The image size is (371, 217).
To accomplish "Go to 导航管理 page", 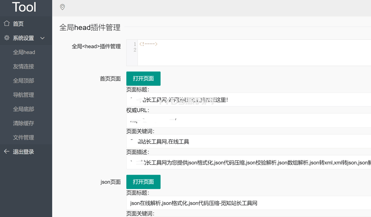I will pyautogui.click(x=23, y=95).
